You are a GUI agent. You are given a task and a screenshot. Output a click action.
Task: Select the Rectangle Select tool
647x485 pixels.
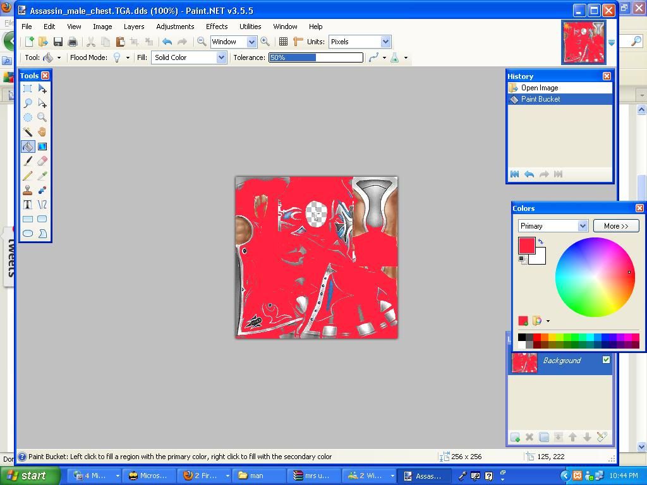tap(28, 88)
